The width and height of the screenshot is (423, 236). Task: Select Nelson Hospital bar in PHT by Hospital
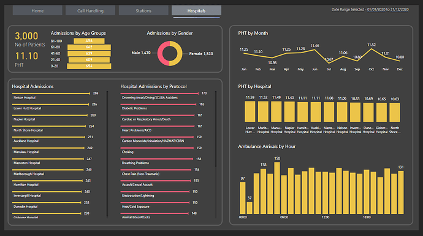point(342,112)
